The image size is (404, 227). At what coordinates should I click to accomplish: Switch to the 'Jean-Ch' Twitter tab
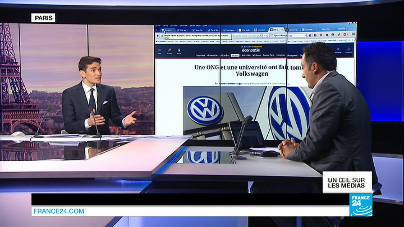tap(198, 30)
